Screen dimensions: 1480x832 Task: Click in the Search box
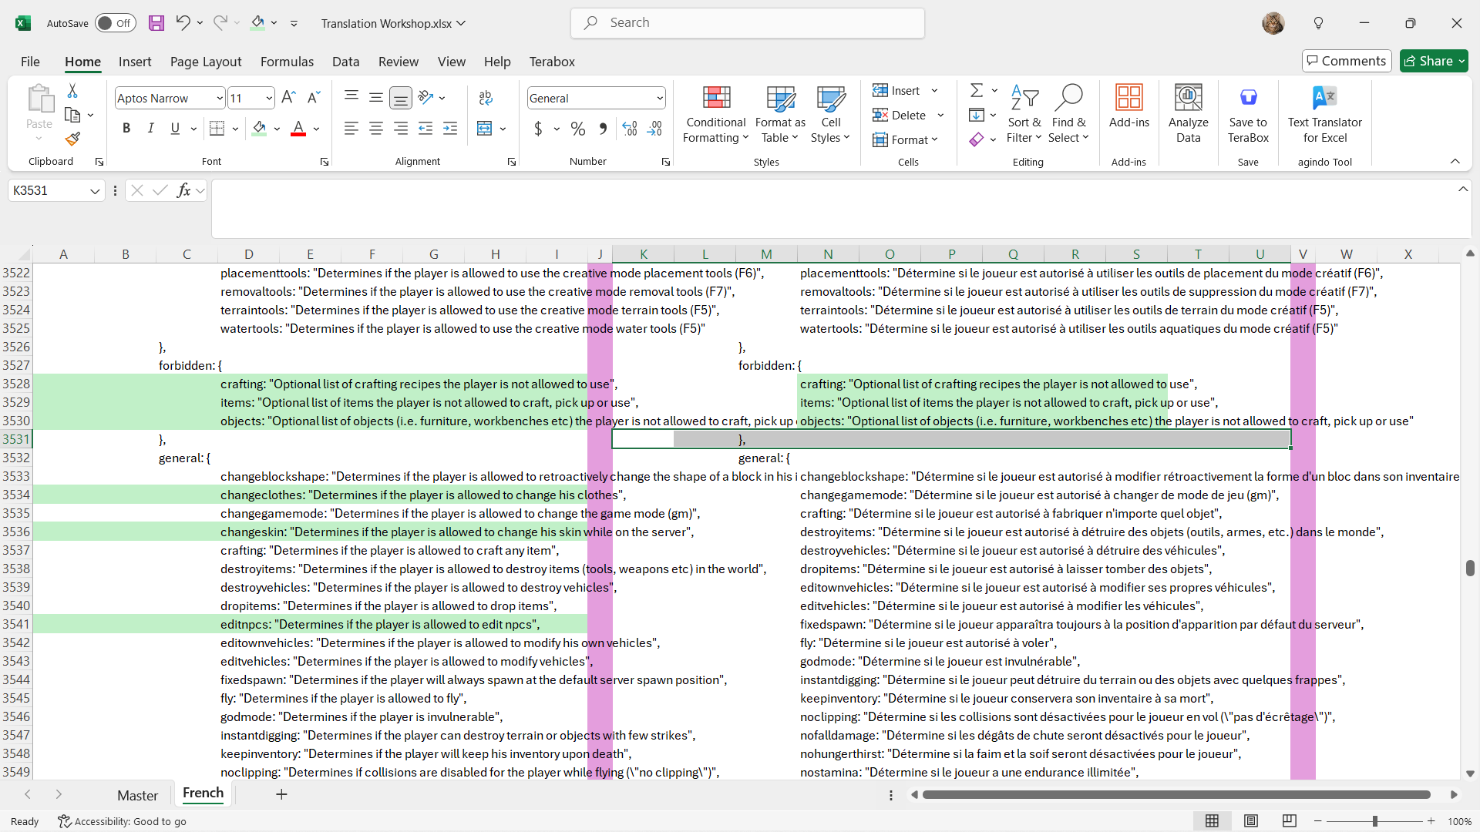click(x=748, y=23)
